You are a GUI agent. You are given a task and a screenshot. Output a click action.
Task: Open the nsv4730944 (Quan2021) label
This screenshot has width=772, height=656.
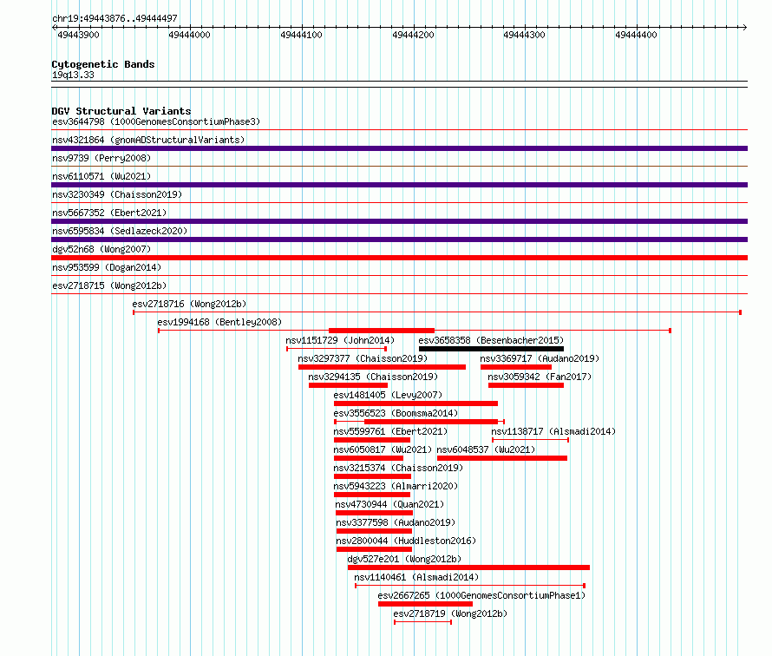click(389, 504)
